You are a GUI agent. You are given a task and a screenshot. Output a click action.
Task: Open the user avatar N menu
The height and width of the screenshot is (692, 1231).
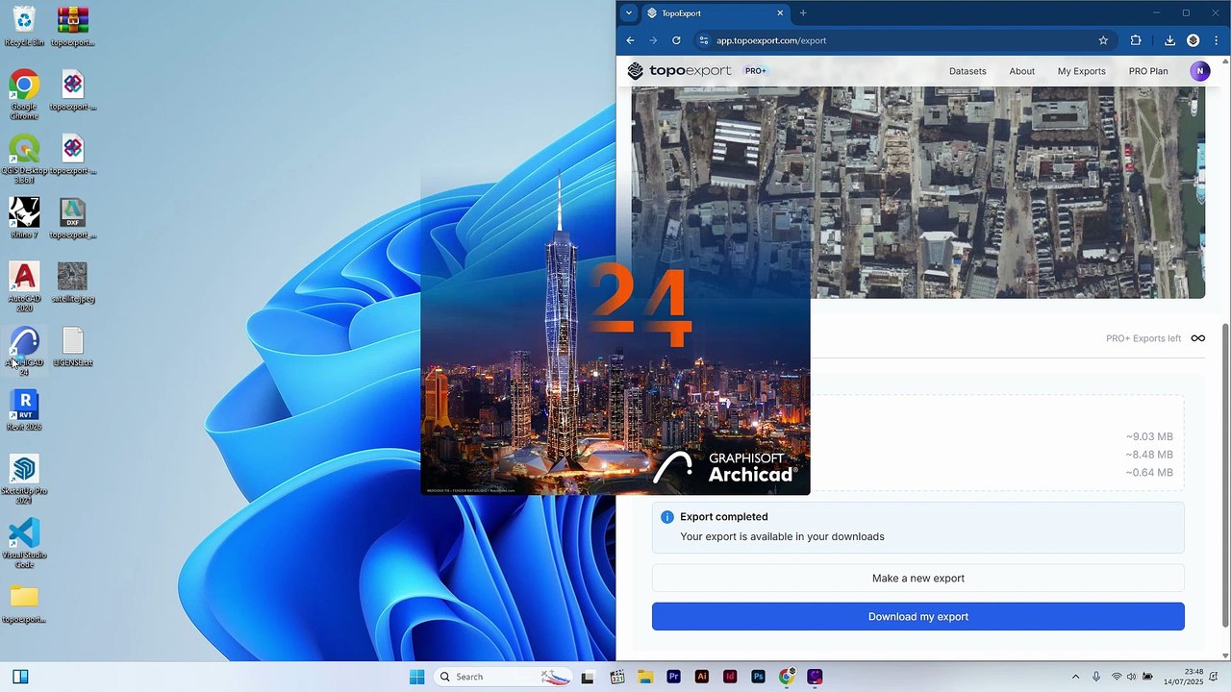[1199, 71]
